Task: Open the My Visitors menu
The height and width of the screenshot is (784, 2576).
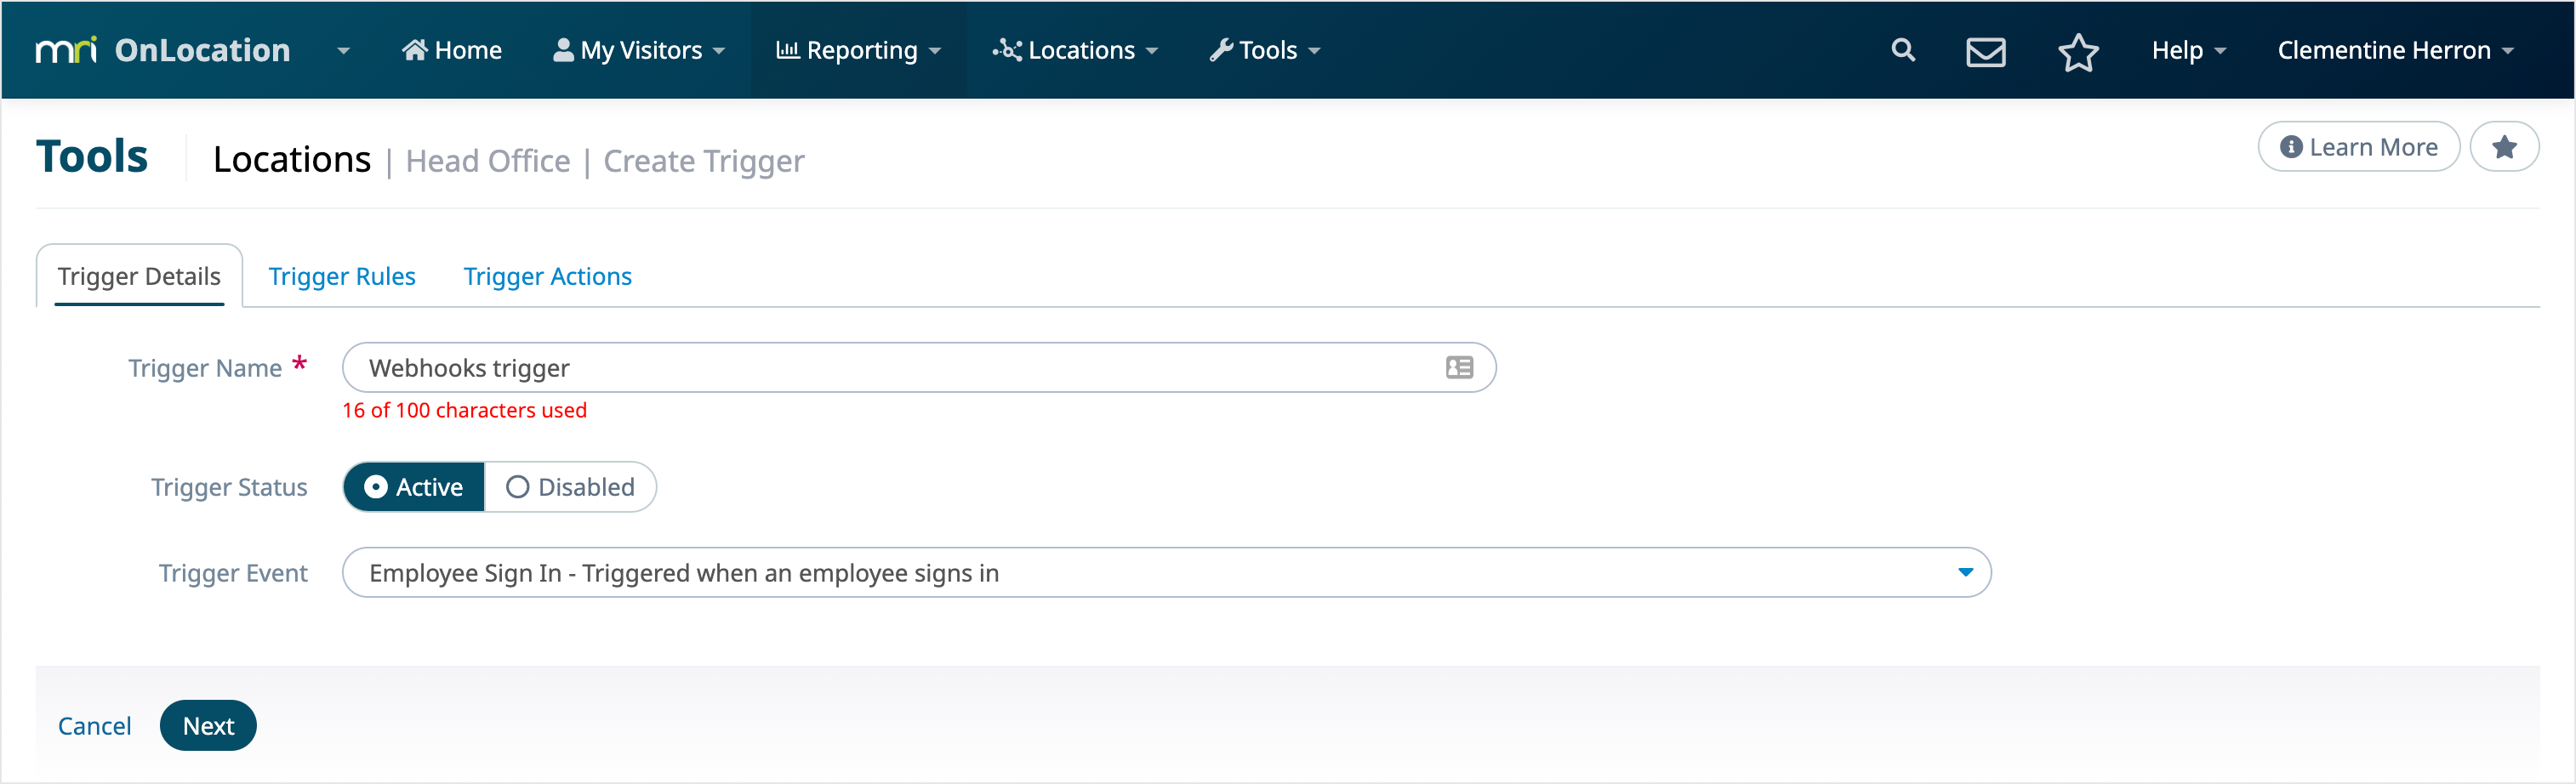Action: [639, 50]
